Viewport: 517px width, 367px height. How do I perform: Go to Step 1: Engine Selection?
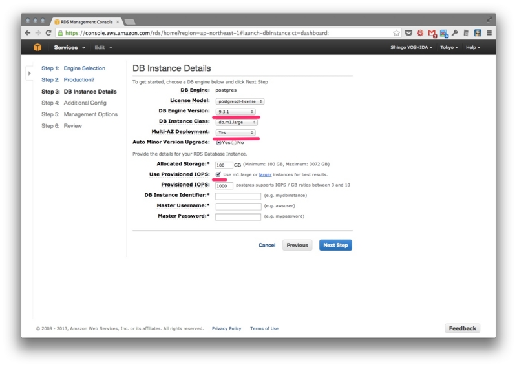click(x=73, y=68)
